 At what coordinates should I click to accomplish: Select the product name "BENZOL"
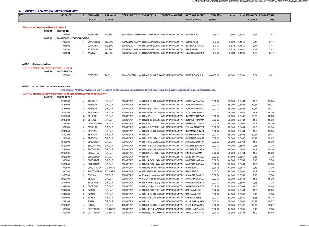[x=92, y=120]
